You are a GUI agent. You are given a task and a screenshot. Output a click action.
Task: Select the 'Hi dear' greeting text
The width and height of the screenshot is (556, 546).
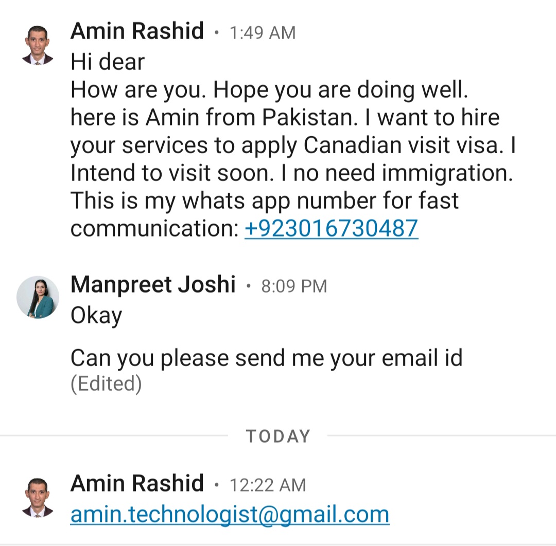click(x=108, y=62)
